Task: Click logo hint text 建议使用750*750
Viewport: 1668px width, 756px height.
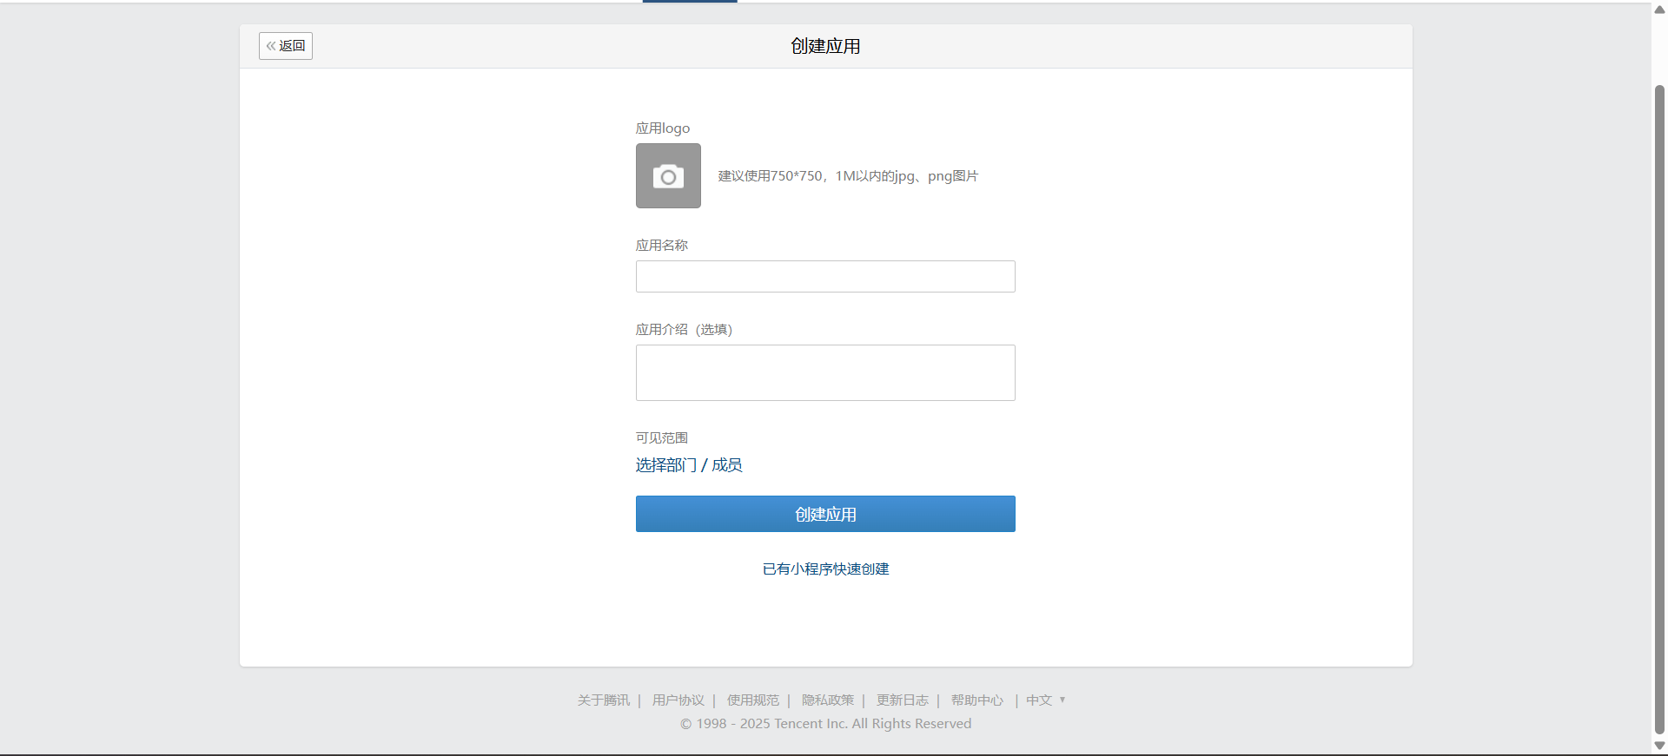Action: 848,176
